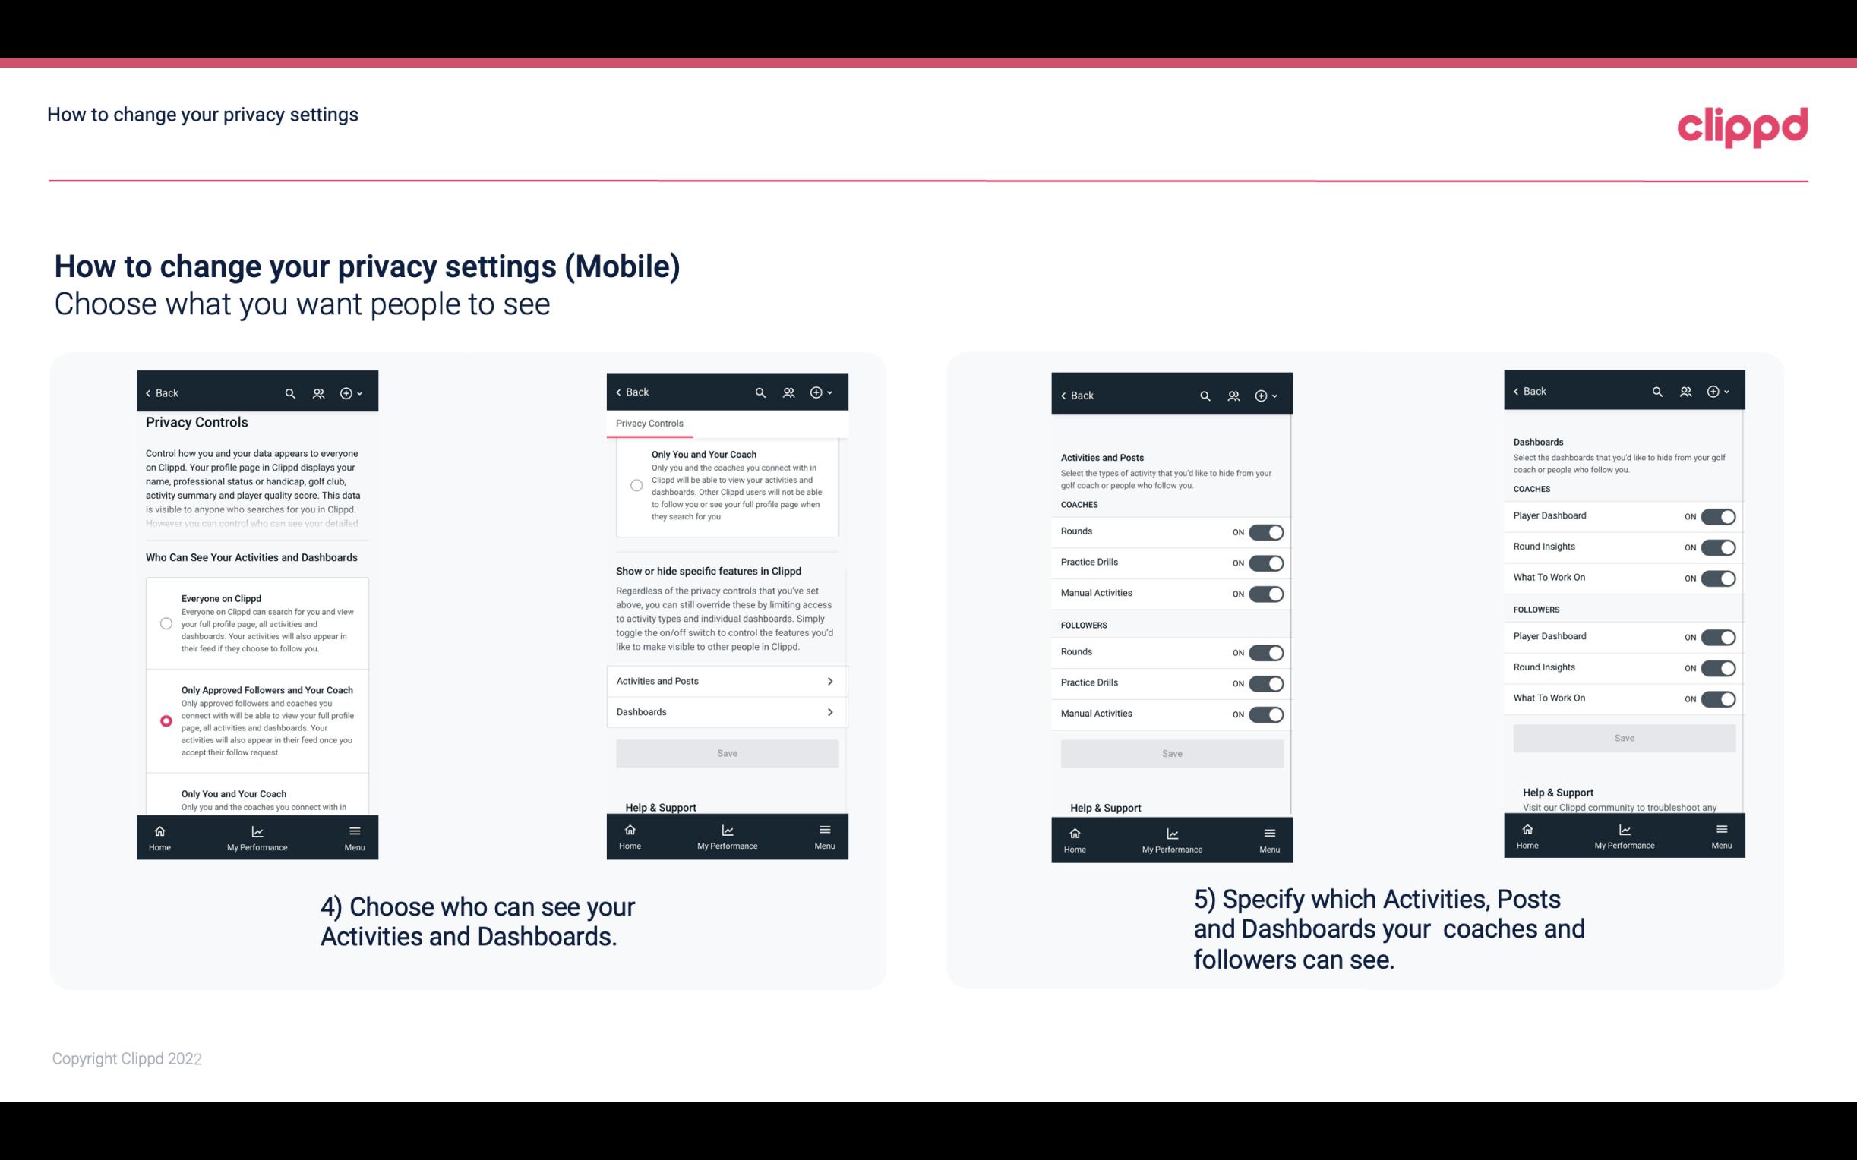Tap the profile/people icon top bar

(318, 393)
